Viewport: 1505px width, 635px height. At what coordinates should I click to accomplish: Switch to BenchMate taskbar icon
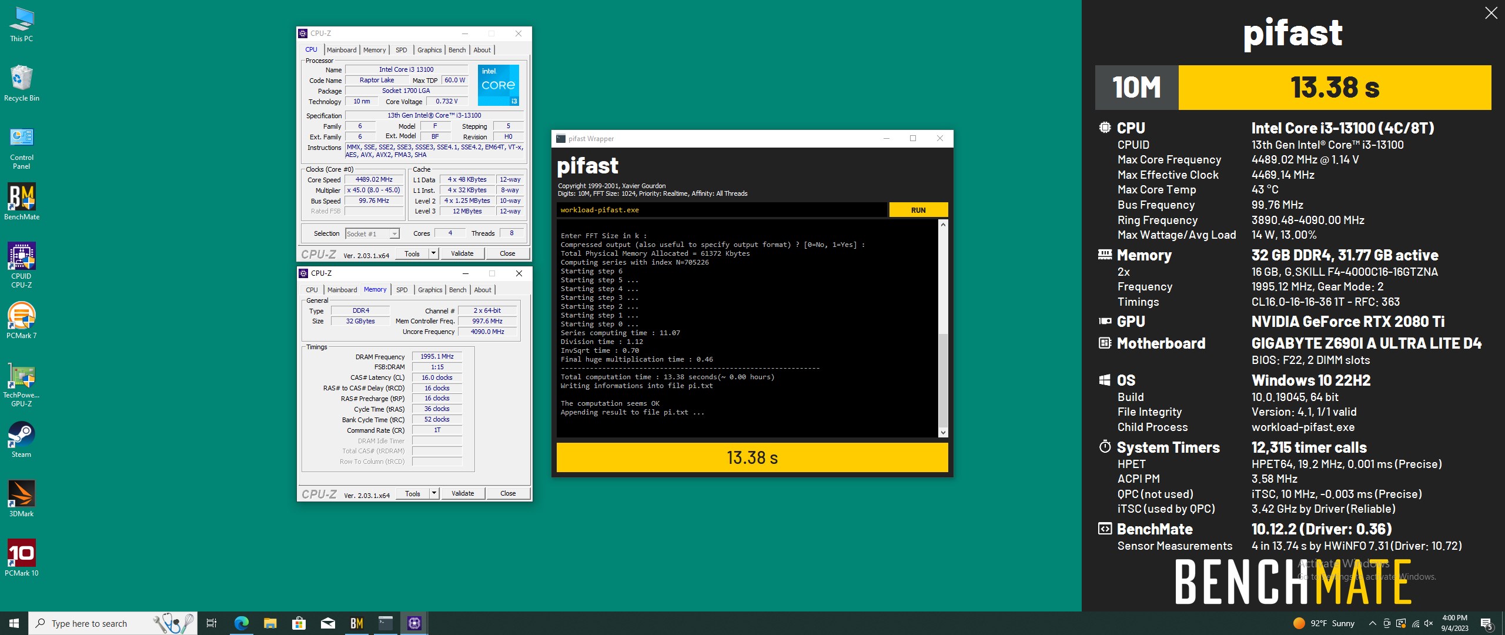[357, 623]
